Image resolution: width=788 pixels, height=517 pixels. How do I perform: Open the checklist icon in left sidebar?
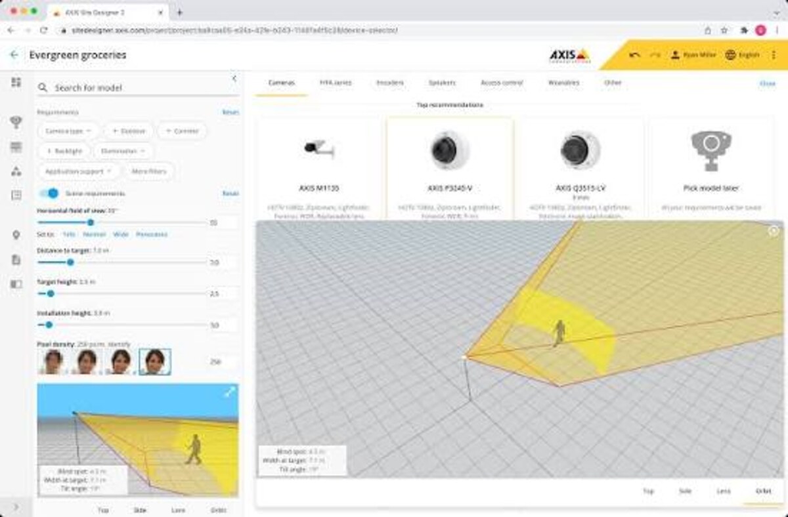pyautogui.click(x=16, y=195)
